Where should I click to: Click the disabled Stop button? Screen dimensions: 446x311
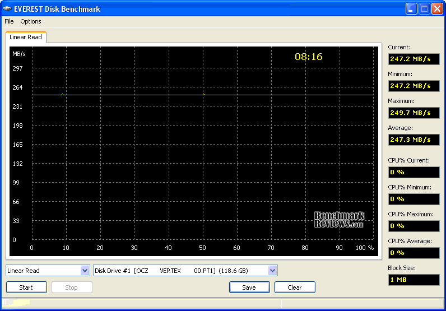click(72, 287)
